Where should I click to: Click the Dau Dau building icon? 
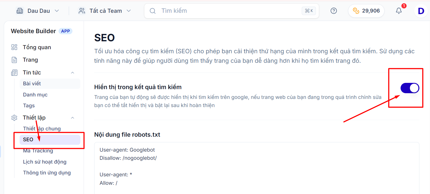tap(20, 11)
